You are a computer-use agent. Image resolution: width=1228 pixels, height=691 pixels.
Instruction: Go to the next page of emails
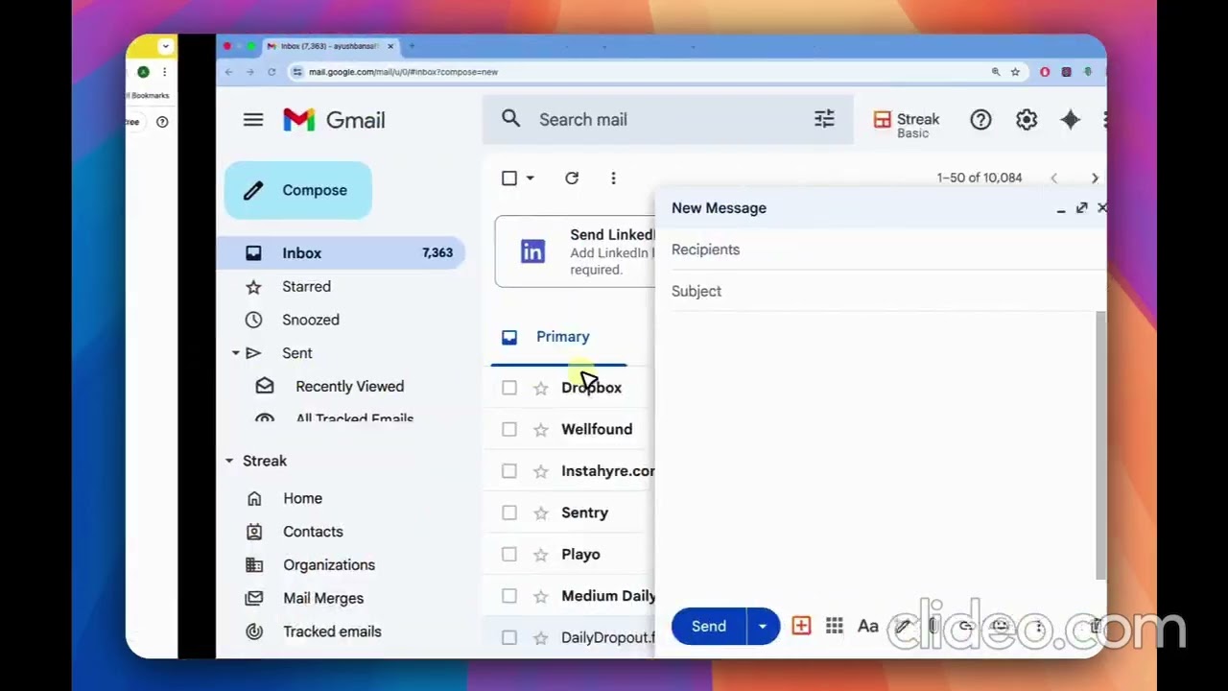coord(1095,179)
